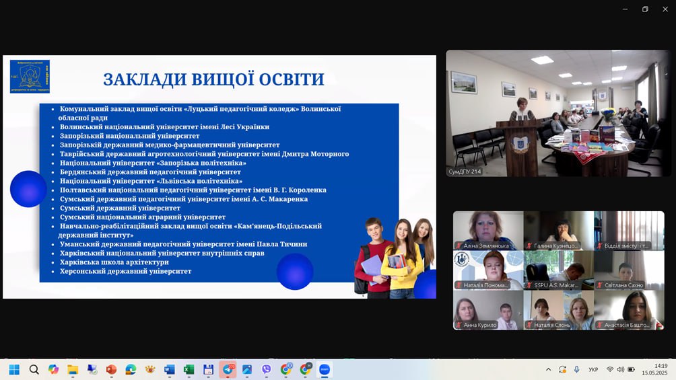Click Національний університет «Запорізька політехніка»
Image resolution: width=676 pixels, height=380 pixels.
click(153, 163)
